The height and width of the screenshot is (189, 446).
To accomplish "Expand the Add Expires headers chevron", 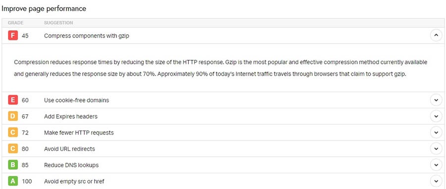I will click(436, 116).
